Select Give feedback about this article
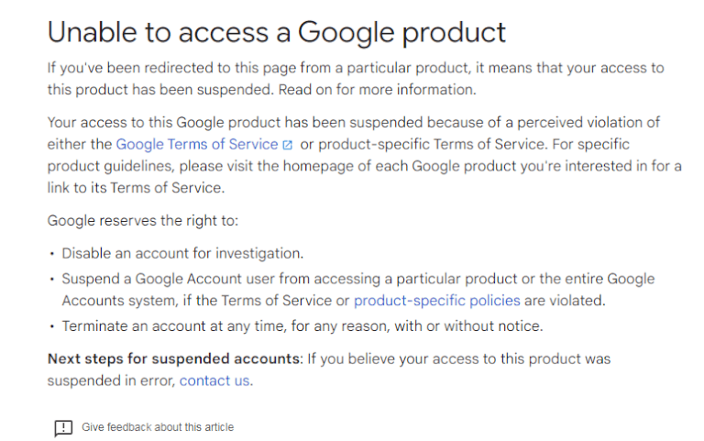The width and height of the screenshot is (704, 441). click(x=158, y=427)
